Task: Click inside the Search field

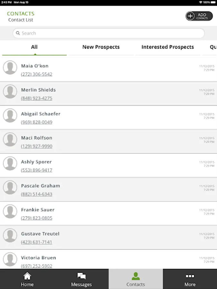Action: (x=109, y=33)
